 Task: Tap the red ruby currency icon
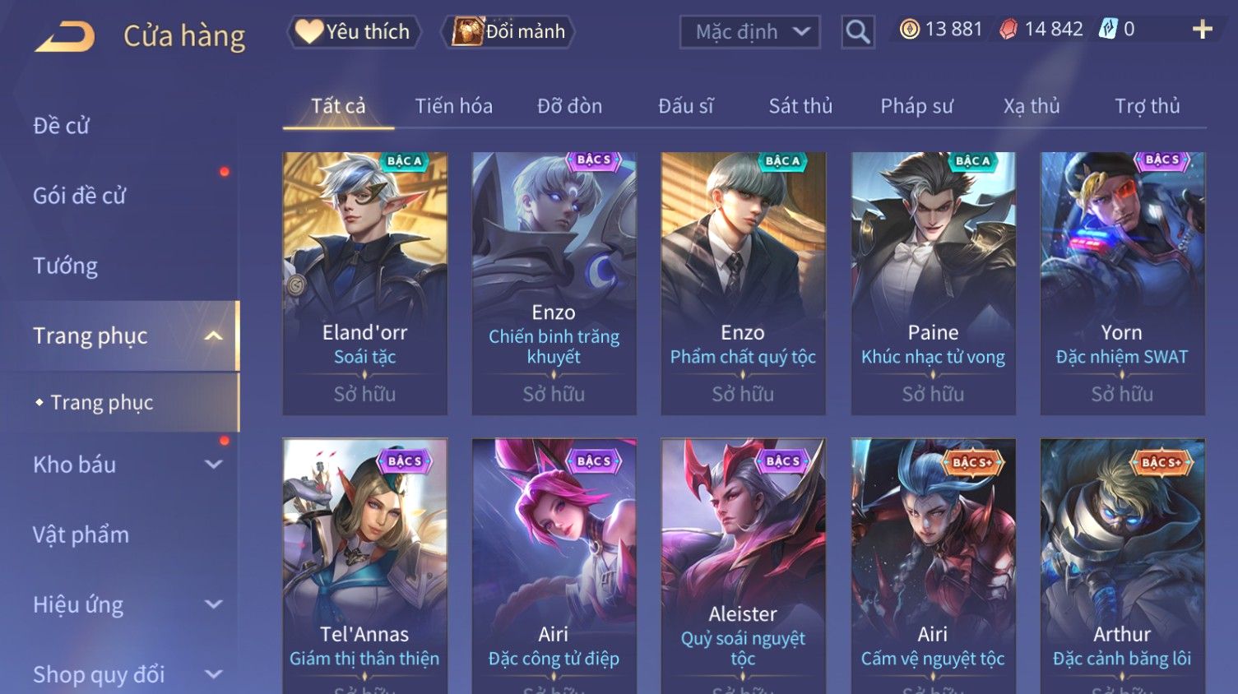pyautogui.click(x=1008, y=30)
